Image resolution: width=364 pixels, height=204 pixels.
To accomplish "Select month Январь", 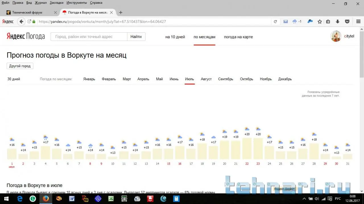I will [x=89, y=79].
